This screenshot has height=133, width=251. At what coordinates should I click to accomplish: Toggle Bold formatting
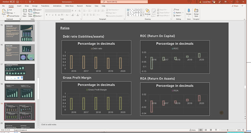(x=47, y=15)
